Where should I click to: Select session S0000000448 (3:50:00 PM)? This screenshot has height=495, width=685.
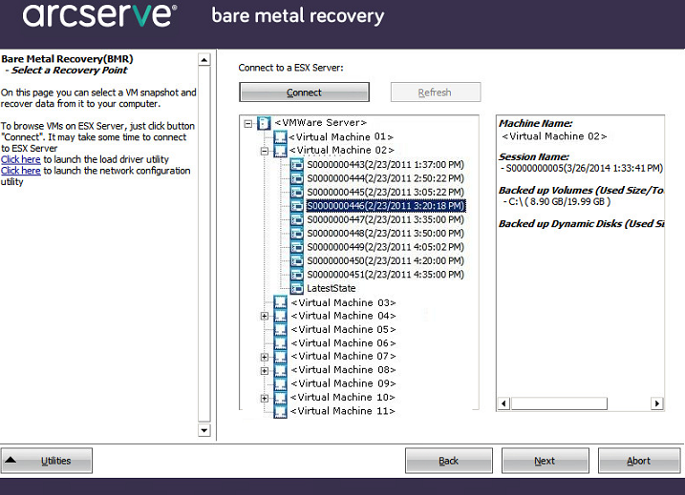click(x=385, y=234)
